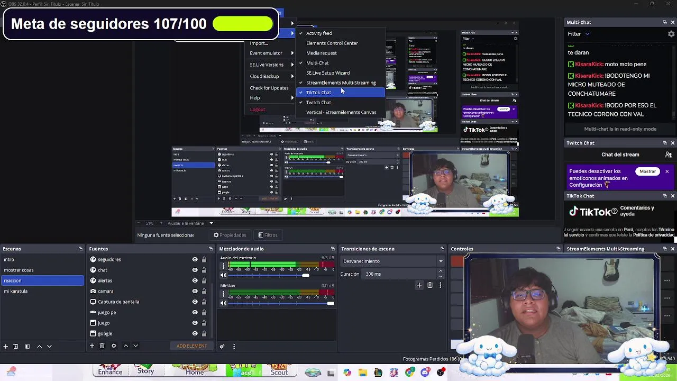Move source down in Fuentes toolbar
The image size is (677, 381).
(135, 346)
